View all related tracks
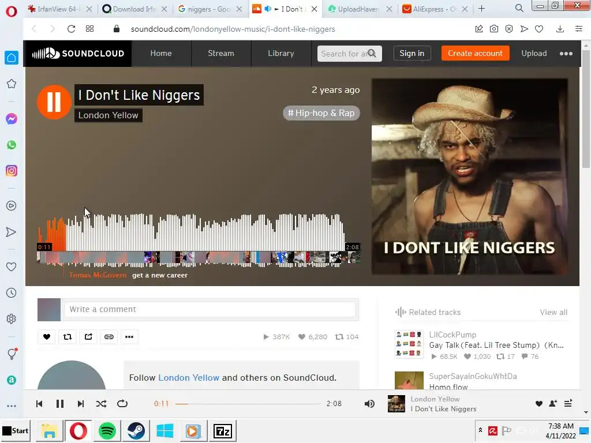This screenshot has height=443, width=591. [553, 312]
